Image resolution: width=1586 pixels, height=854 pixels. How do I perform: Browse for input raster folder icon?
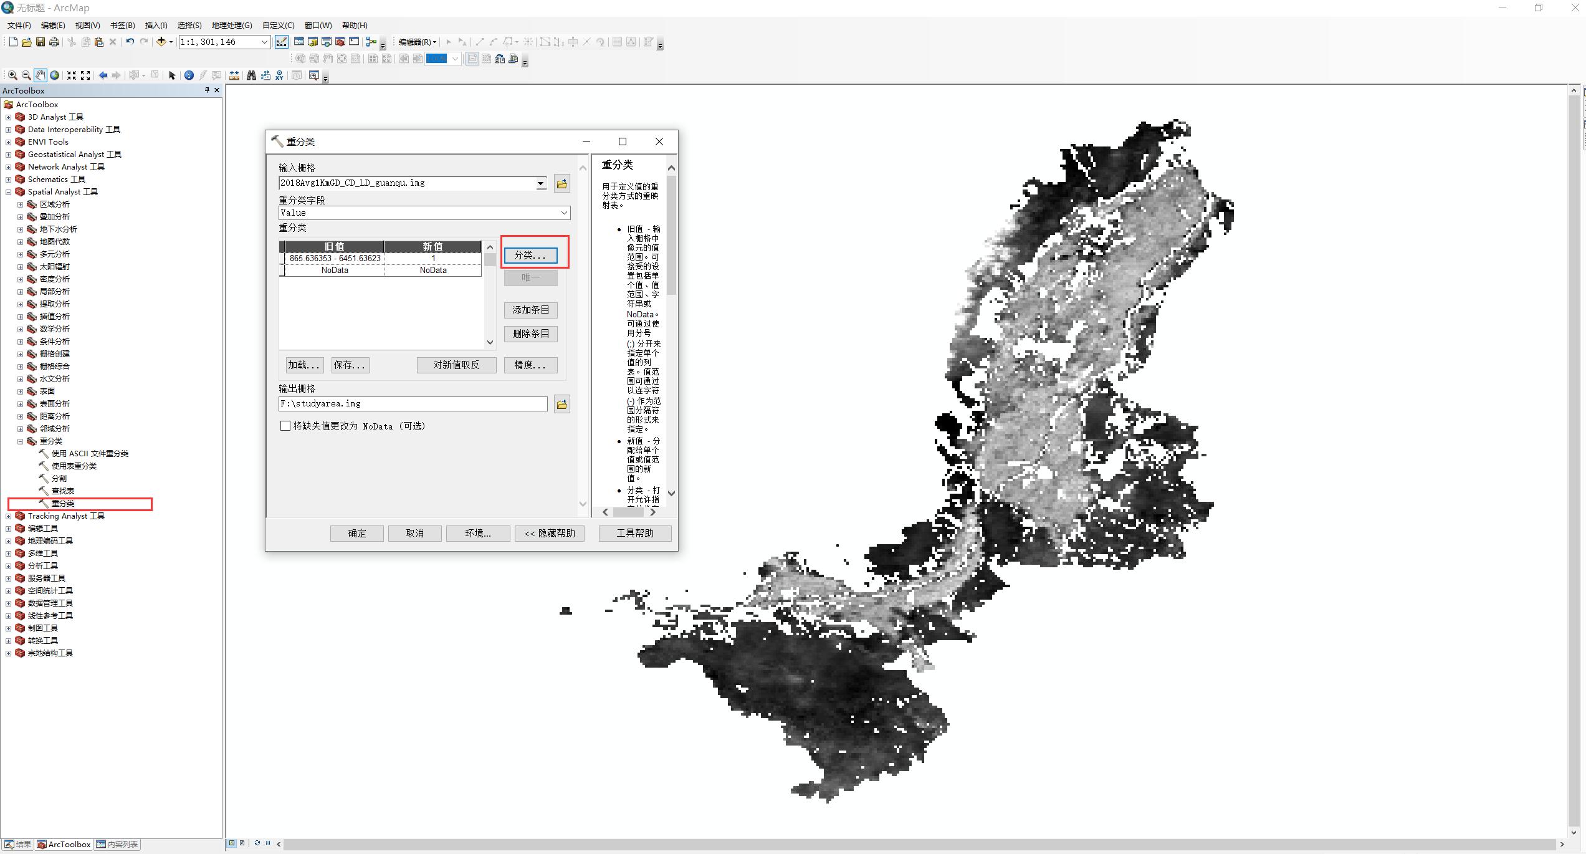pos(561,183)
